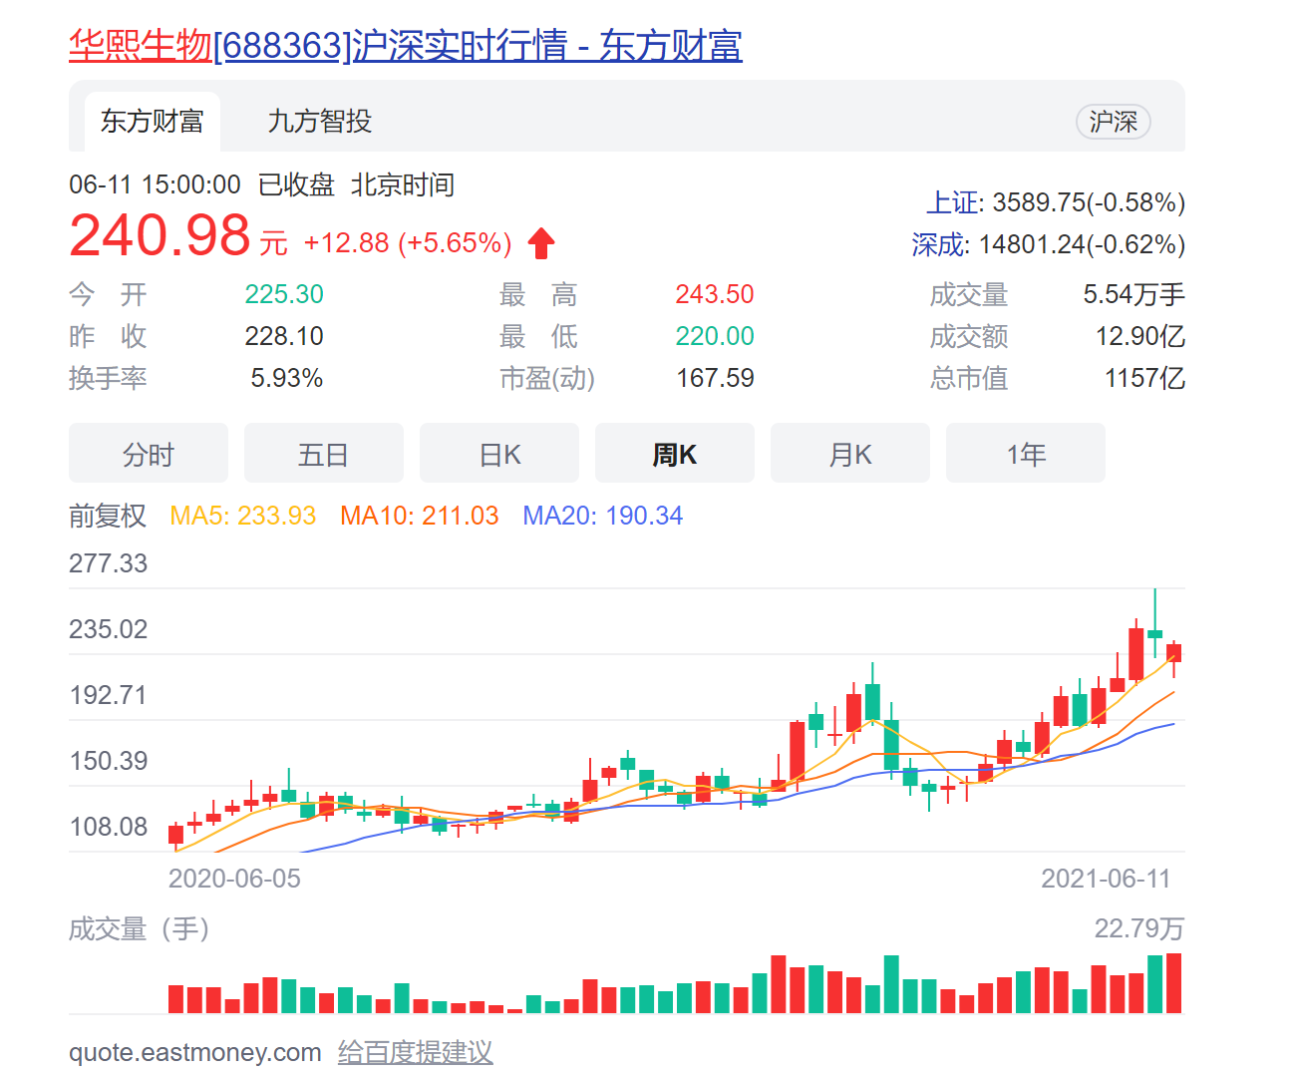
Task: Click the 108.08 price axis label
Action: (x=108, y=827)
